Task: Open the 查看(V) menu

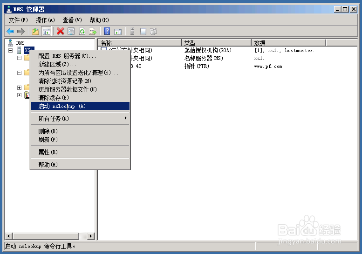Action: point(72,20)
